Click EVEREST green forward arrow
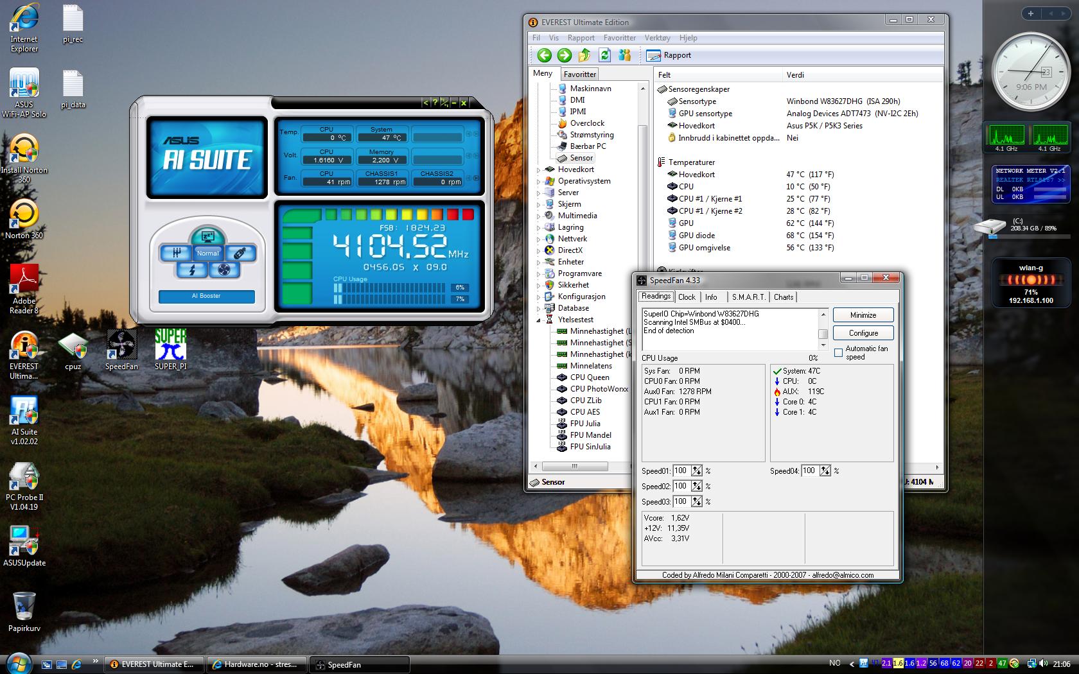Viewport: 1079px width, 674px height. 565,55
